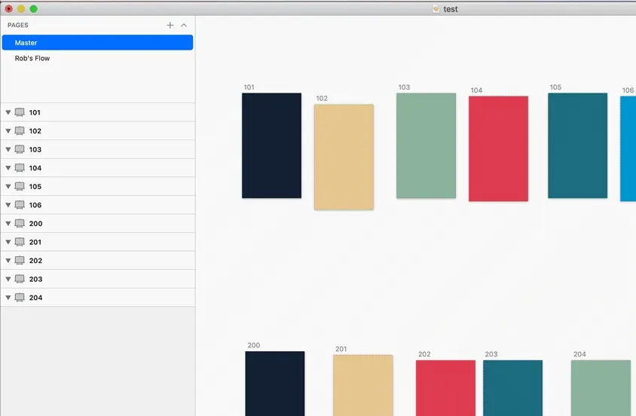Click canvas title label 200

(x=253, y=345)
